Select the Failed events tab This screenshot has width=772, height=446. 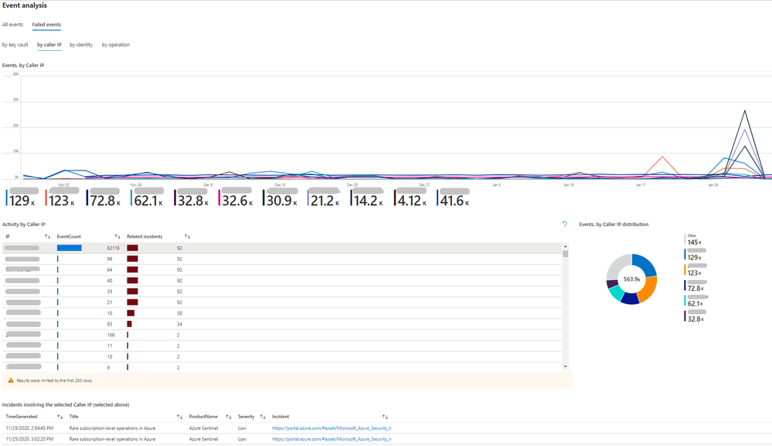coord(47,25)
